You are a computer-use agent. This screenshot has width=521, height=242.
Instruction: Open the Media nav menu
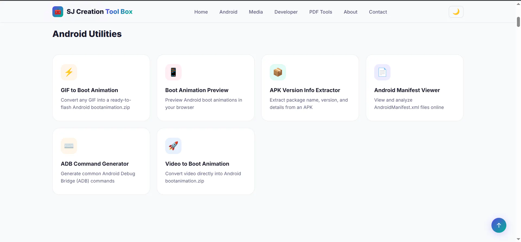coord(256,12)
